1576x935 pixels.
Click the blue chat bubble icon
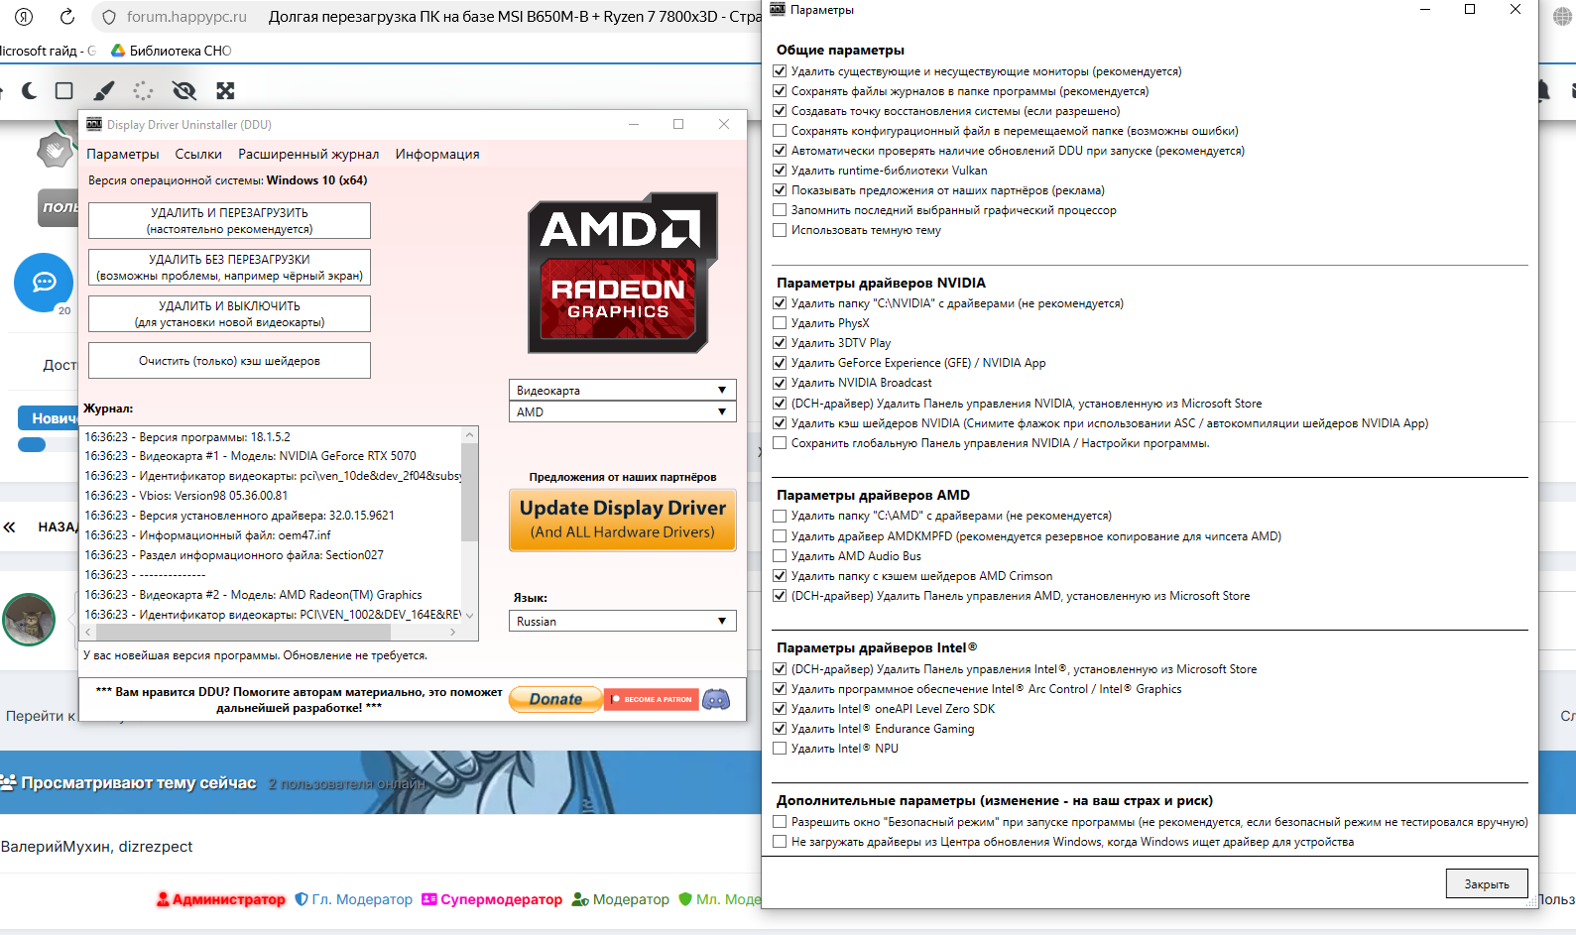coord(44,283)
